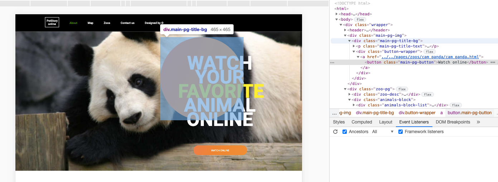Toggle the Ancestors checkbox
Image resolution: width=498 pixels, height=182 pixels.
pyautogui.click(x=345, y=132)
